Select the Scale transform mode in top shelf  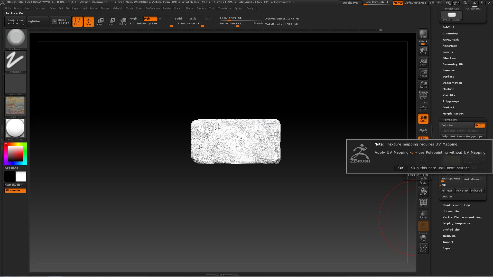coord(111,22)
